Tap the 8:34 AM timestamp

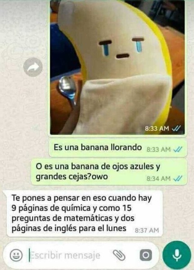(158, 179)
